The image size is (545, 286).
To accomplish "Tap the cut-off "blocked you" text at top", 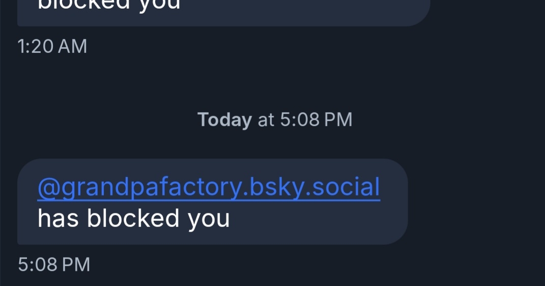I will (109, 5).
